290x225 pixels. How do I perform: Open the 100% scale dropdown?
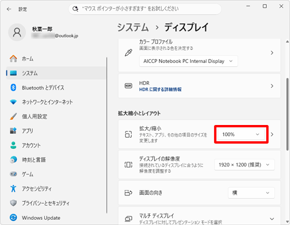click(x=241, y=134)
